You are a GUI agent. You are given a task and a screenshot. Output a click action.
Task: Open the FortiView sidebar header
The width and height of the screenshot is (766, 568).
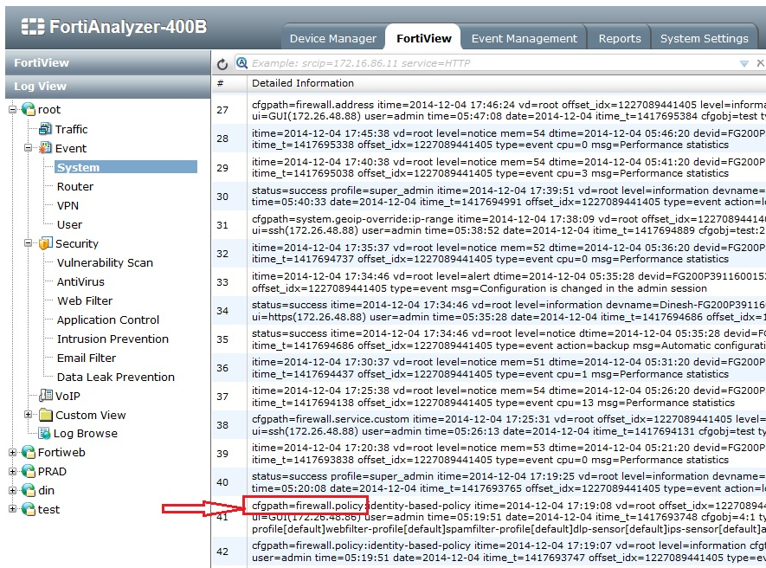click(x=108, y=62)
